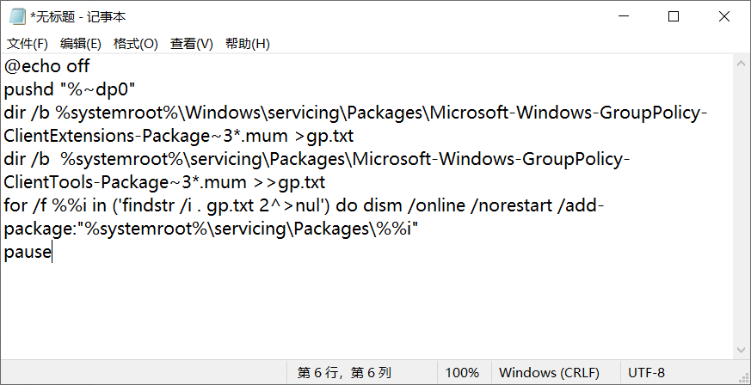This screenshot has width=751, height=385.
Task: Click the scrollbar up arrow
Action: point(741,64)
